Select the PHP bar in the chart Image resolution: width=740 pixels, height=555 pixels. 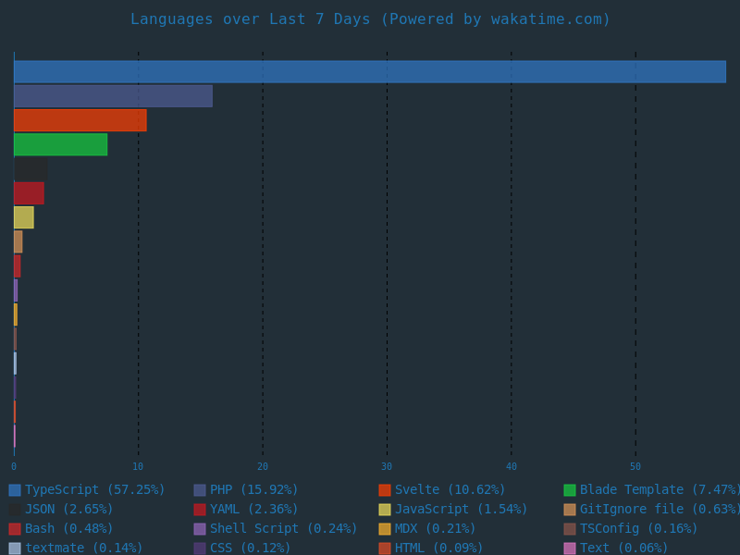click(x=113, y=96)
